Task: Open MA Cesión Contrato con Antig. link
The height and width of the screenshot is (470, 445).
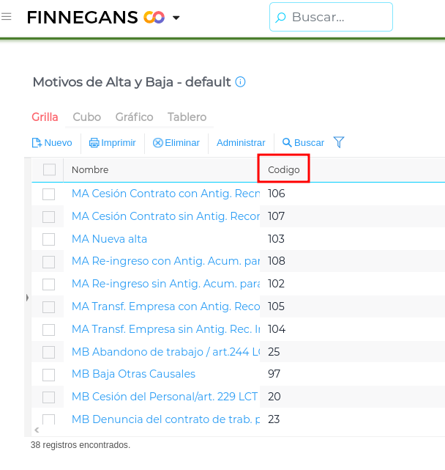Action: pos(166,194)
